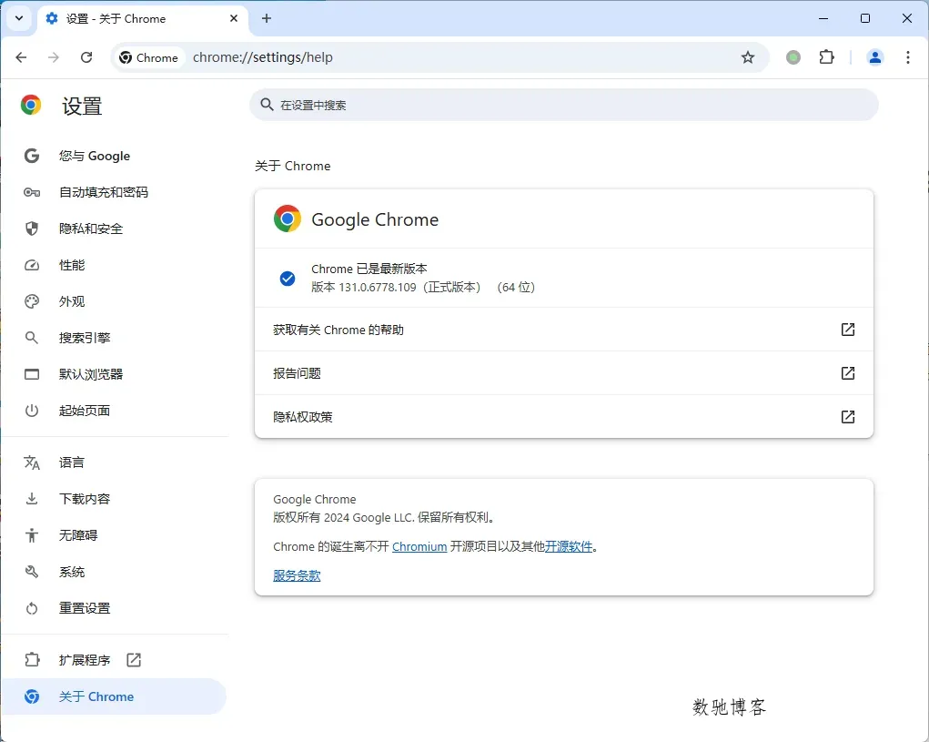This screenshot has height=742, width=929.
Task: Open 语言 settings section
Action: 116,462
